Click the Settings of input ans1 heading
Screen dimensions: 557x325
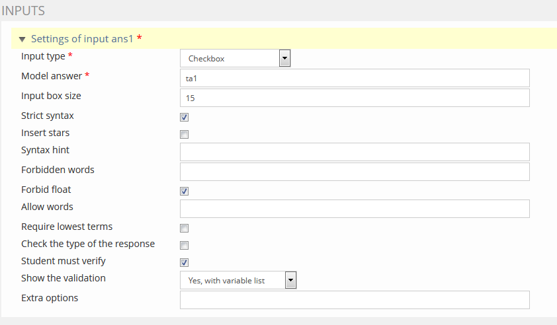click(x=82, y=39)
